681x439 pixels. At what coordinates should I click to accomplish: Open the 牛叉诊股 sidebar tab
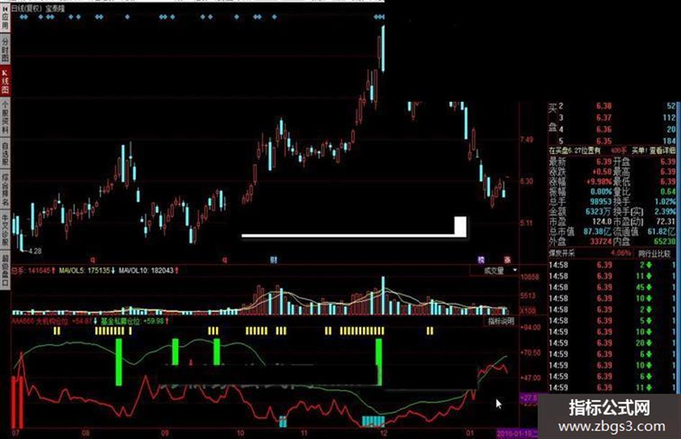click(5, 229)
